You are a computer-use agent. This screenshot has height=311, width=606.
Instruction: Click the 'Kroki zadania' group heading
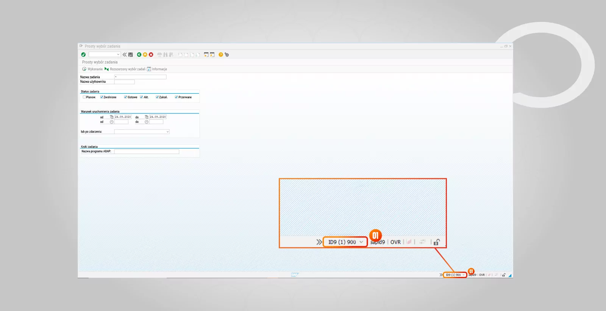point(89,147)
